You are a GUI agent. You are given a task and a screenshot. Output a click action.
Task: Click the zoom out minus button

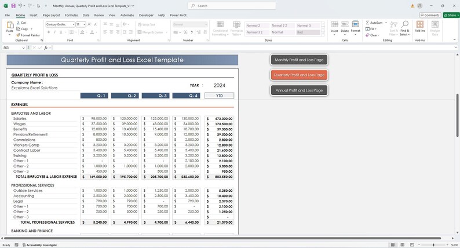click(x=419, y=245)
